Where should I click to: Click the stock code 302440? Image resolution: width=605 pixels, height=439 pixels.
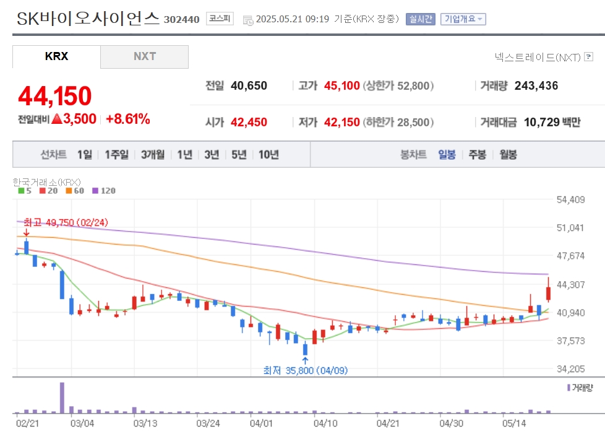[x=181, y=19]
